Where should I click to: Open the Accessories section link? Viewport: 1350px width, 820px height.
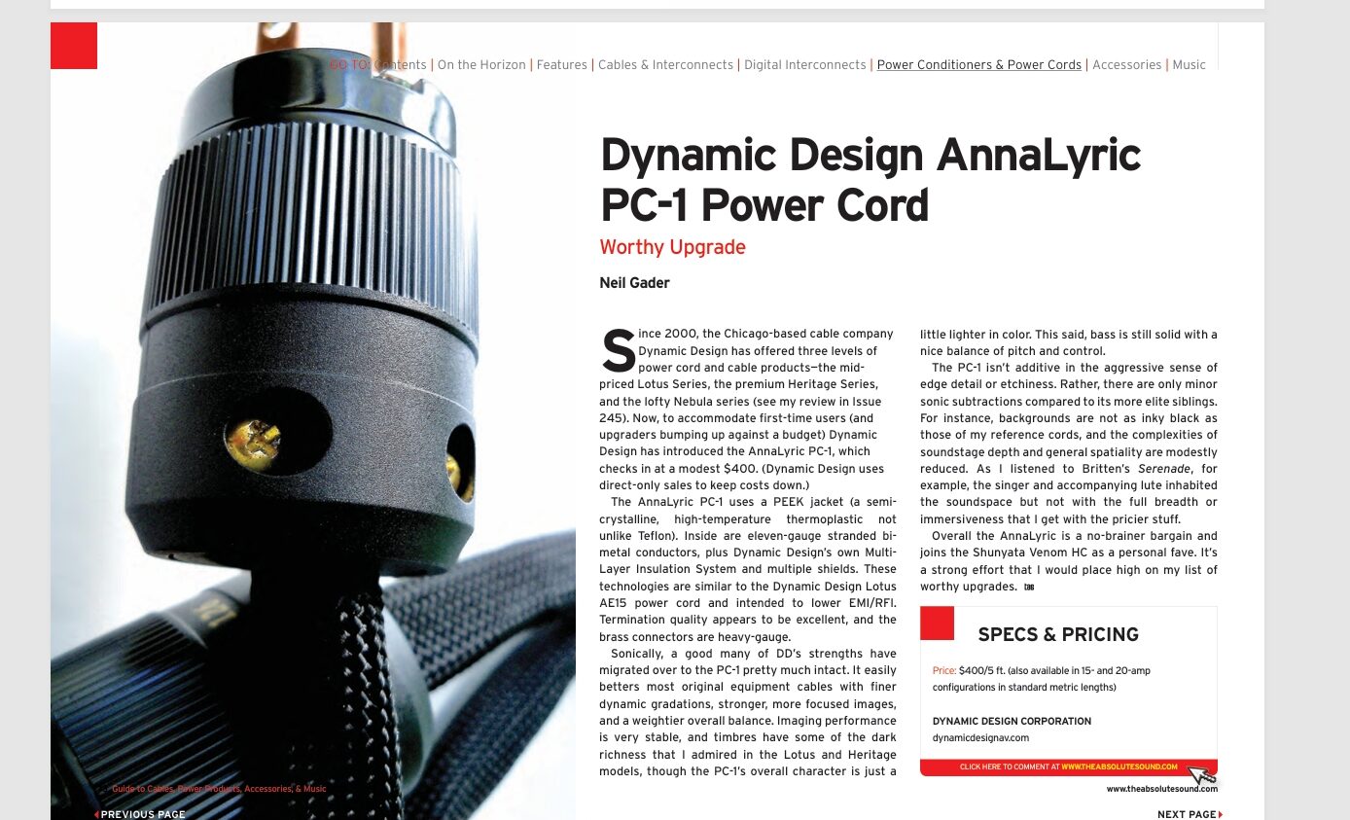1127,65
